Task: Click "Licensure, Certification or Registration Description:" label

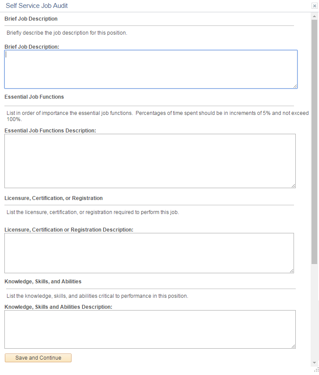Action: 69,229
